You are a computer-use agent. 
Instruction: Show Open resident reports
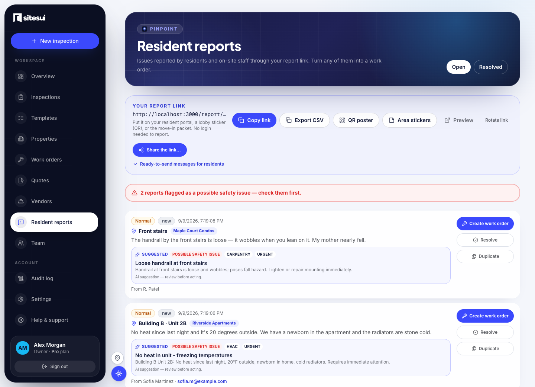tap(458, 67)
